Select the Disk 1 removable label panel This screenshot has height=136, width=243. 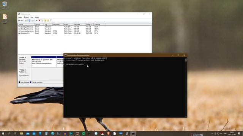click(x=24, y=74)
